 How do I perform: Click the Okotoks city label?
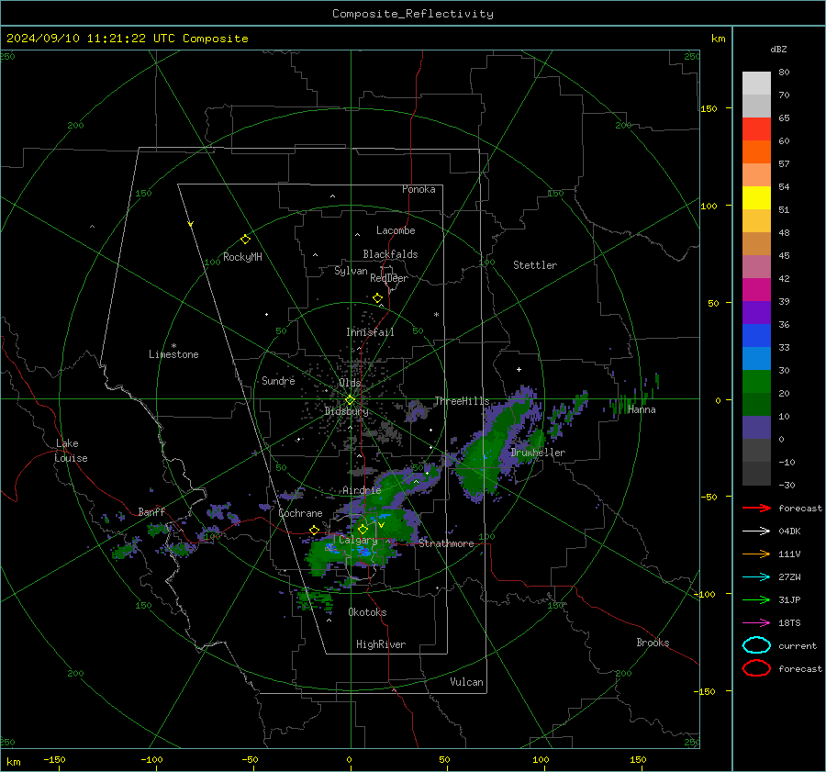[x=367, y=612]
